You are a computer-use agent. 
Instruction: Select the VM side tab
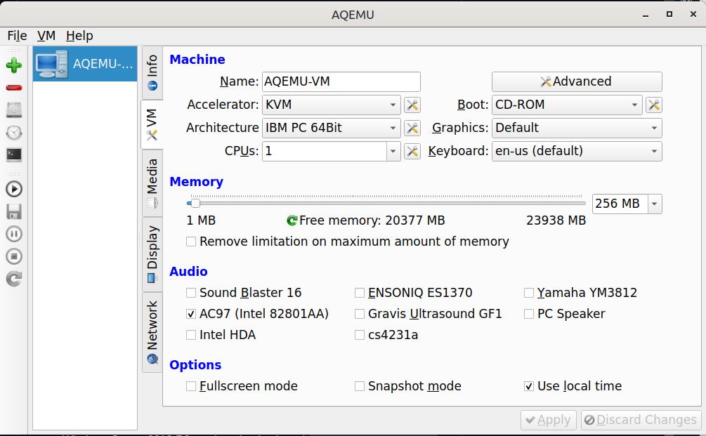[x=152, y=125]
